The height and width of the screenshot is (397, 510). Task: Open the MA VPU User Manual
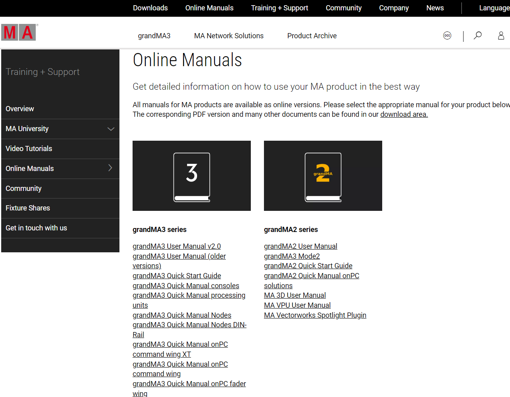click(297, 305)
